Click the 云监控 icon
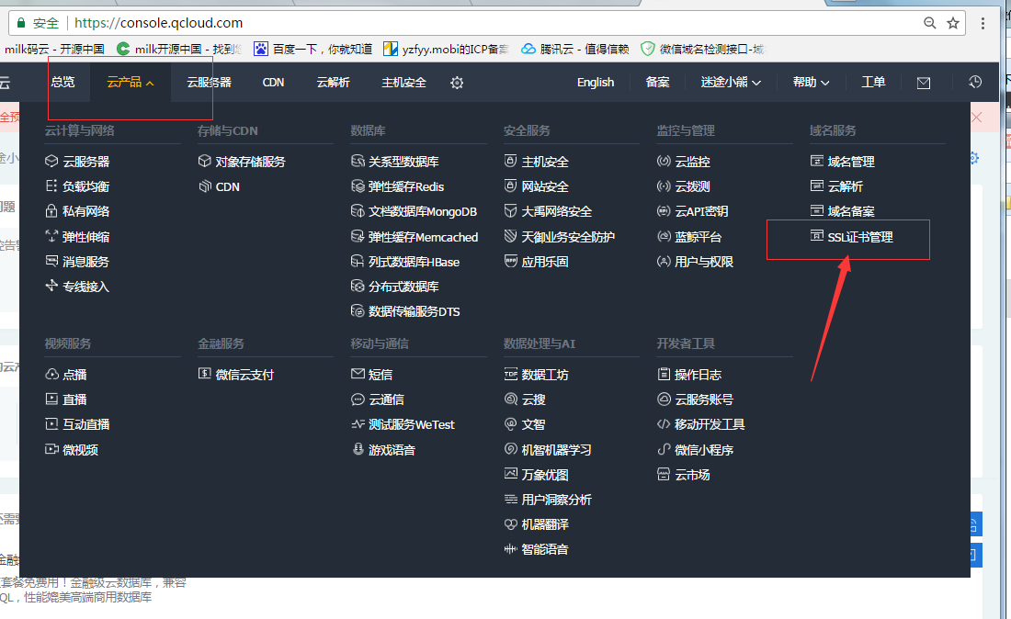The height and width of the screenshot is (619, 1011). click(x=664, y=161)
